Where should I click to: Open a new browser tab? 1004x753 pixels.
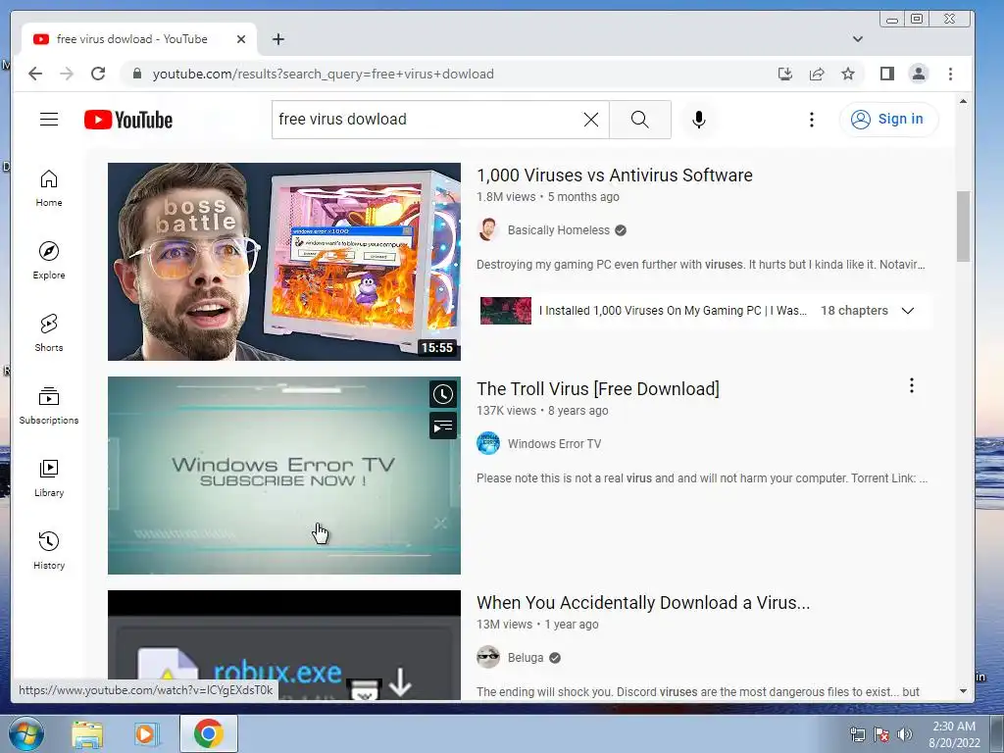tap(277, 39)
